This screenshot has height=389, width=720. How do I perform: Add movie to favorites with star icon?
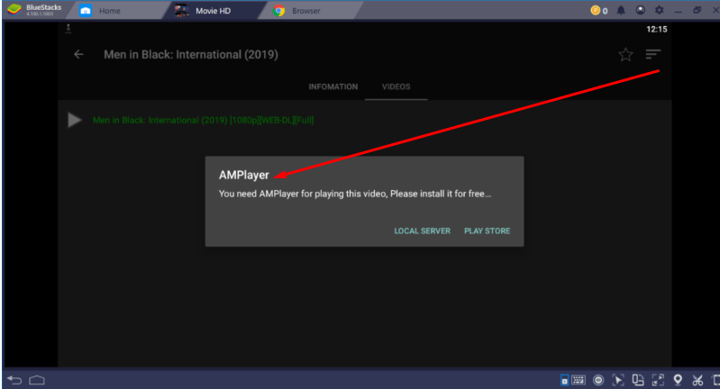click(x=625, y=55)
